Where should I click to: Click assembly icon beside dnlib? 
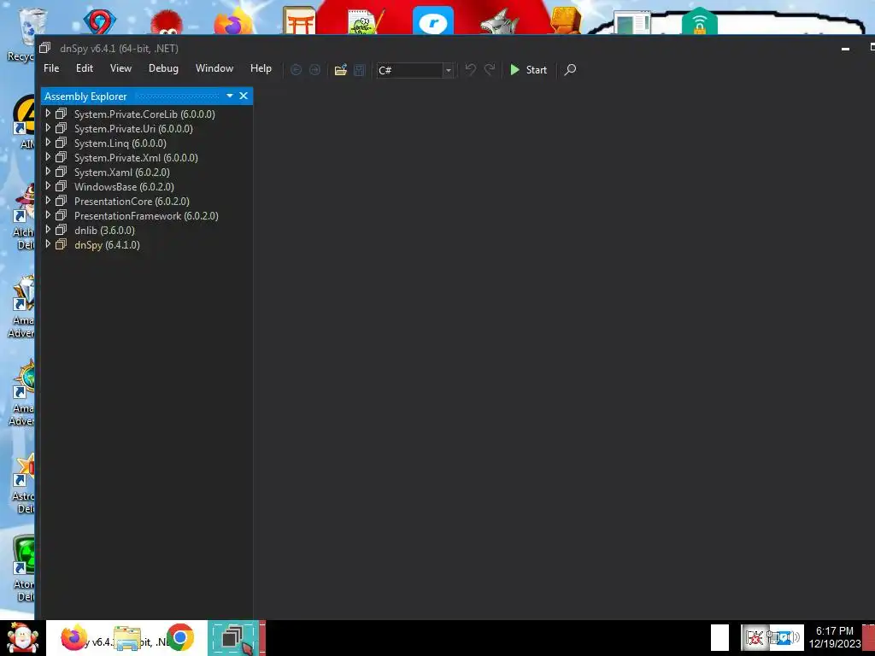click(62, 229)
